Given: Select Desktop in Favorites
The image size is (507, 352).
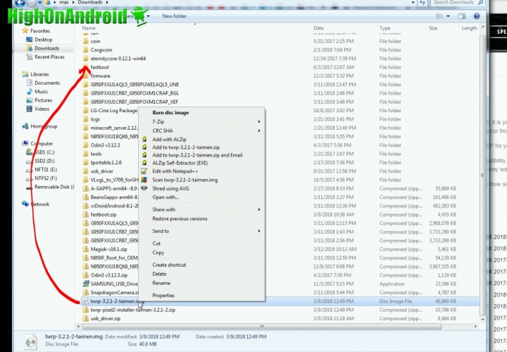Looking at the screenshot, I should click(x=44, y=40).
